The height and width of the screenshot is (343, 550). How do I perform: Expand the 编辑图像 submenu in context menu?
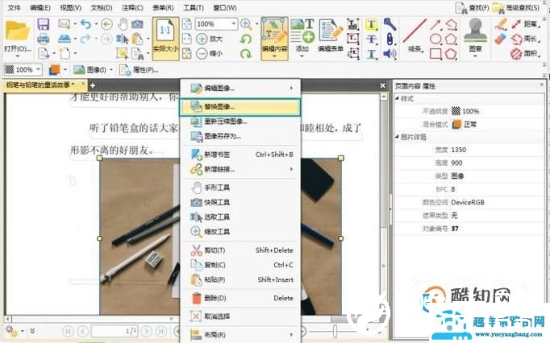(240, 88)
